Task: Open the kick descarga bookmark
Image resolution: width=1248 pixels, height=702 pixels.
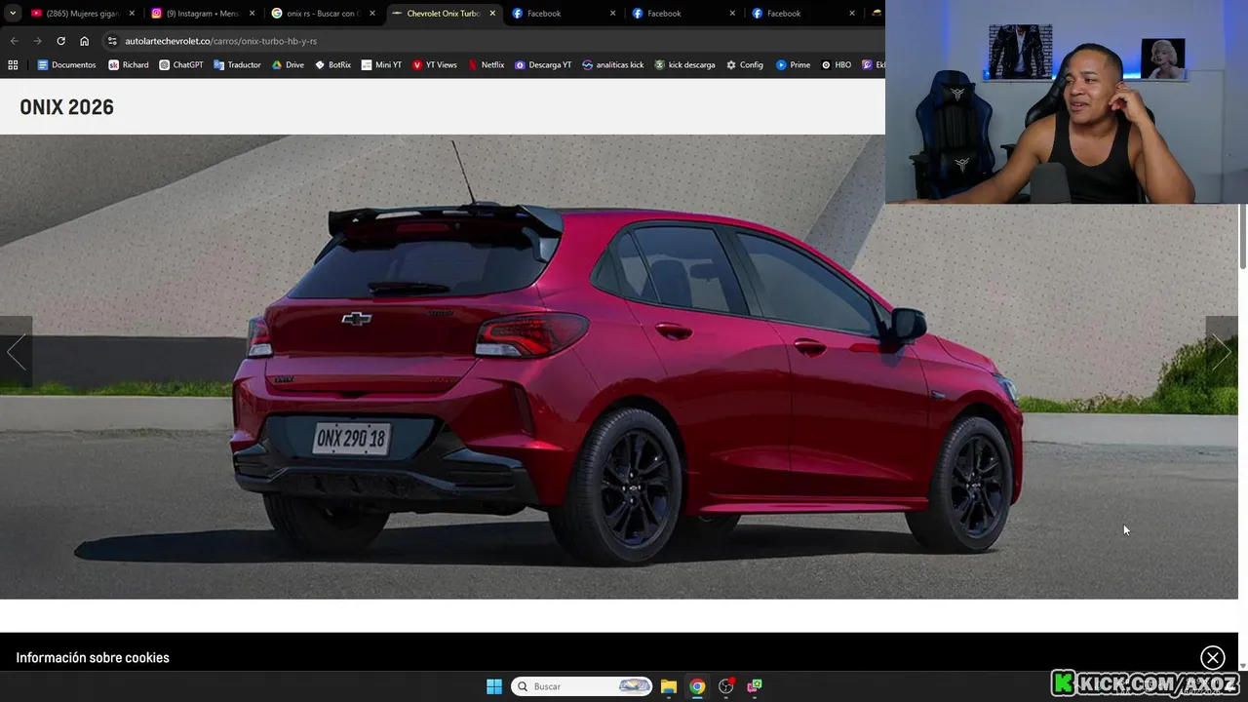Action: point(684,65)
